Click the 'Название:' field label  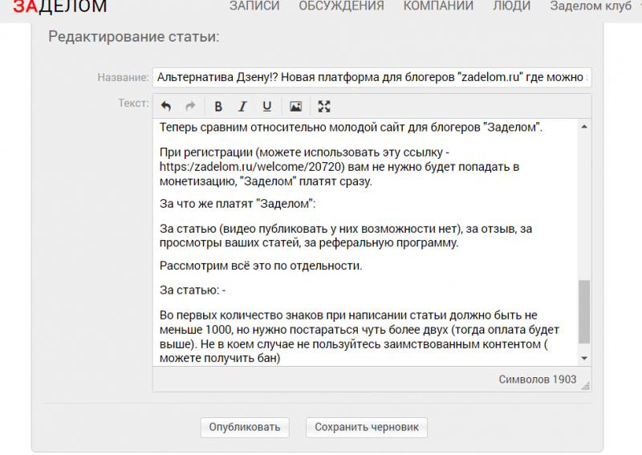click(123, 77)
